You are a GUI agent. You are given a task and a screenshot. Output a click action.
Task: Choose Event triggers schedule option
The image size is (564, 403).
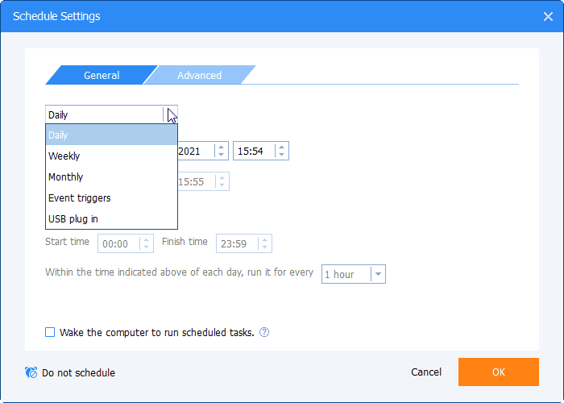click(80, 198)
